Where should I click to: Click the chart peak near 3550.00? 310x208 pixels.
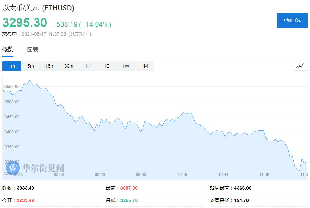[x=29, y=80]
